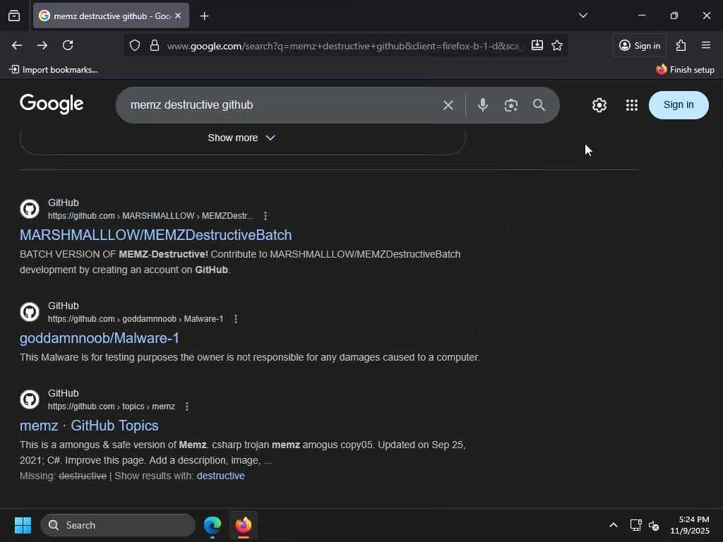Go back to previous page
This screenshot has height=542, width=723.
(x=17, y=45)
